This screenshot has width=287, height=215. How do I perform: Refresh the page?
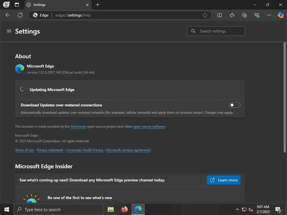click(x=20, y=15)
